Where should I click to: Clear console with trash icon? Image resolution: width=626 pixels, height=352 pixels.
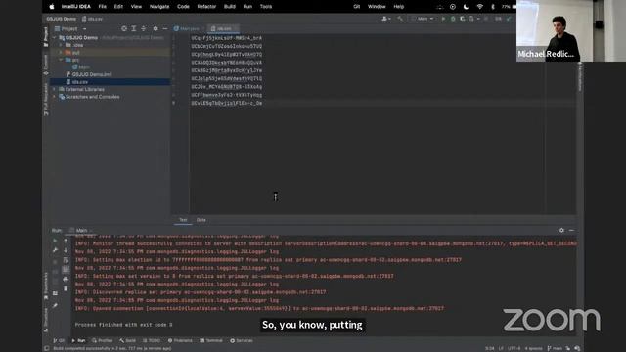(66, 288)
